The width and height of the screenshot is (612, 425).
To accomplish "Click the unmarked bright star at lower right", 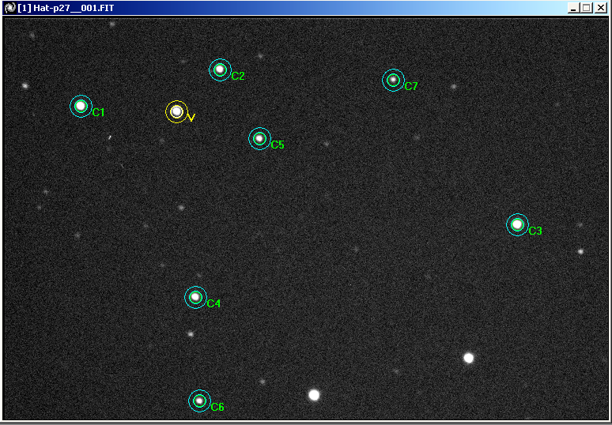I will (x=468, y=358).
